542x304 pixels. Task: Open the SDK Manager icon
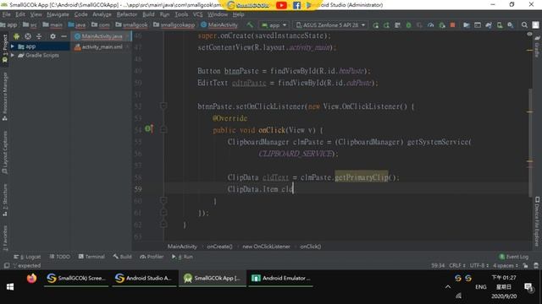click(x=511, y=25)
